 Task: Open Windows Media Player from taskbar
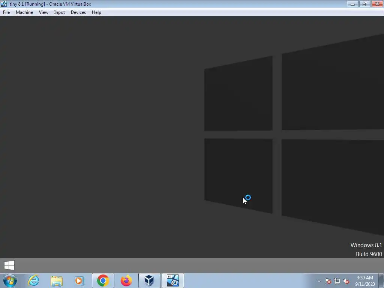tap(79, 280)
